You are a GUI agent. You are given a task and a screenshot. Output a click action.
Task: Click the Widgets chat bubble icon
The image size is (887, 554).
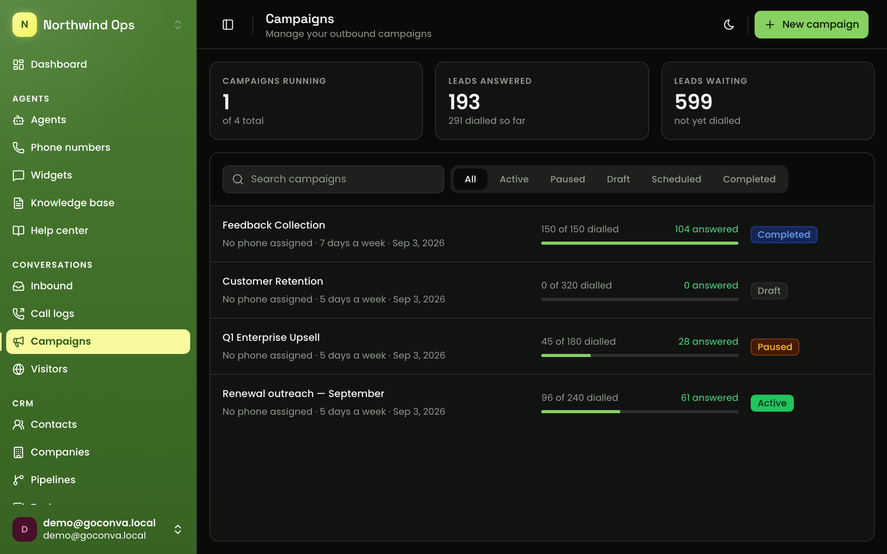coord(18,175)
